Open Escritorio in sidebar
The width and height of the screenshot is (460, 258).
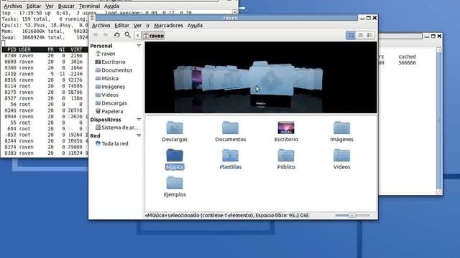point(110,62)
